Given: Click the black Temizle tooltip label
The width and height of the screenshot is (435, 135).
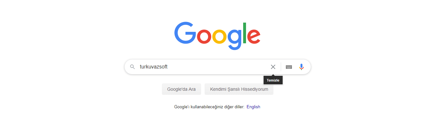Looking at the screenshot, I should tap(273, 80).
